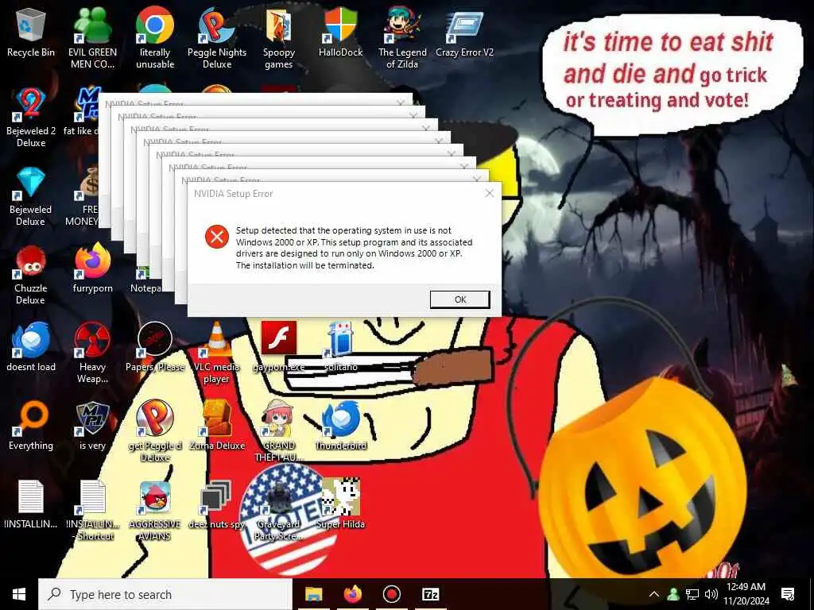
Task: Open EVIL GREEN MEN CO... shortcut
Action: tap(92, 38)
